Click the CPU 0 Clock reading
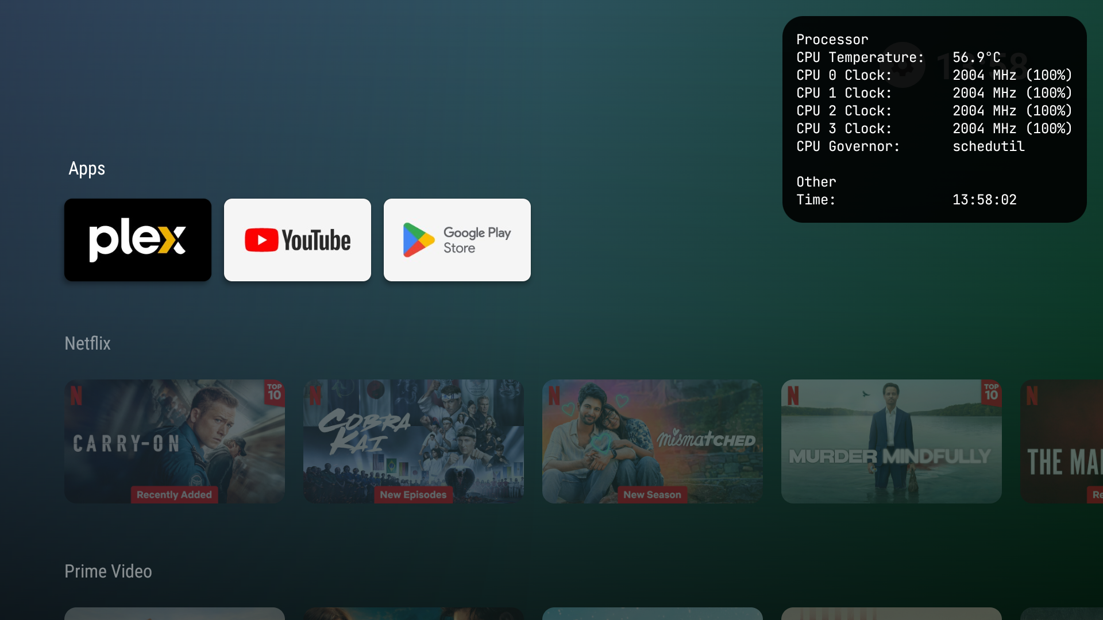This screenshot has height=620, width=1103. click(1012, 75)
